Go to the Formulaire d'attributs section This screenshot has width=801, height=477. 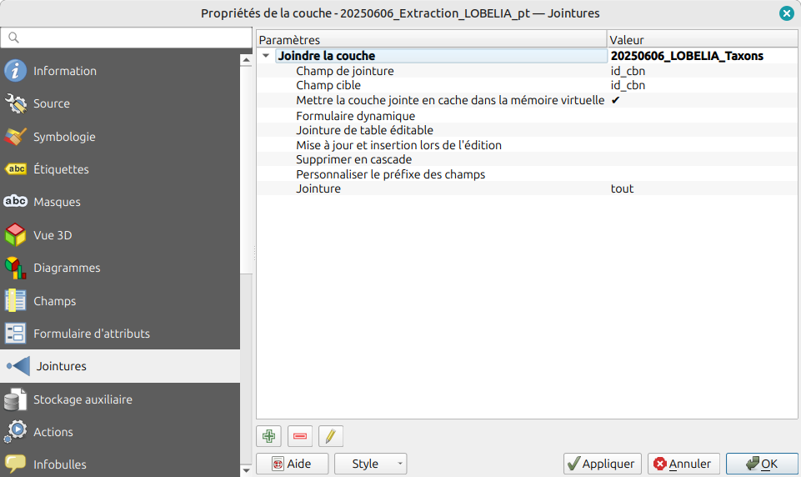pos(91,334)
